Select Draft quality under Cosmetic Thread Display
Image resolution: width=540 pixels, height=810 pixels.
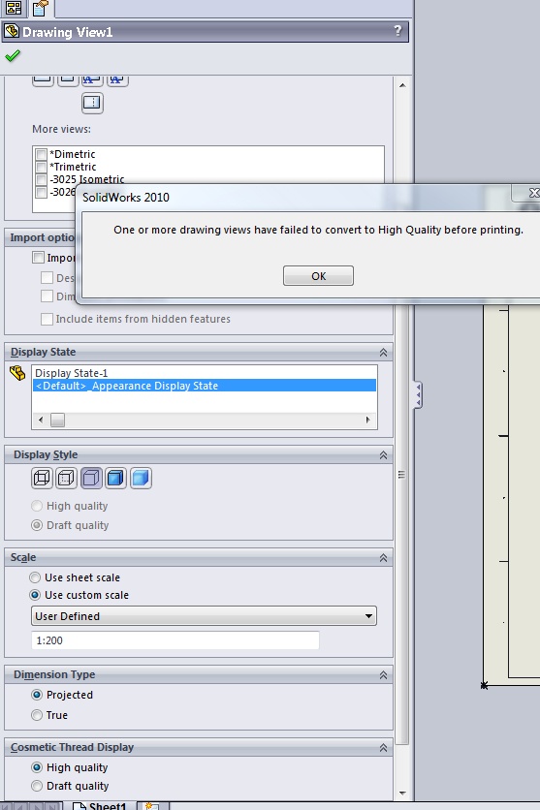tap(37, 786)
